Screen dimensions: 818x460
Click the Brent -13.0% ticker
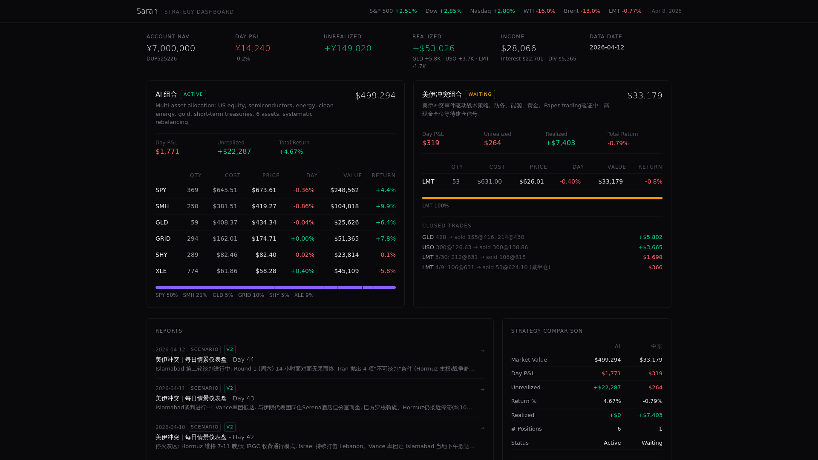click(x=582, y=11)
